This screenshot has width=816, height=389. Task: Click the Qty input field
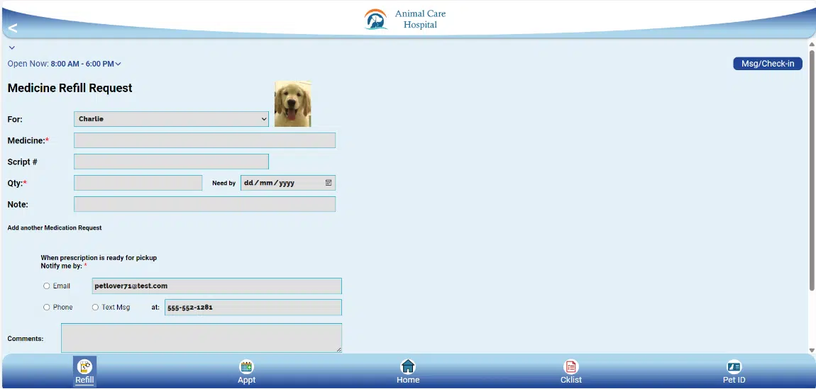tap(138, 183)
